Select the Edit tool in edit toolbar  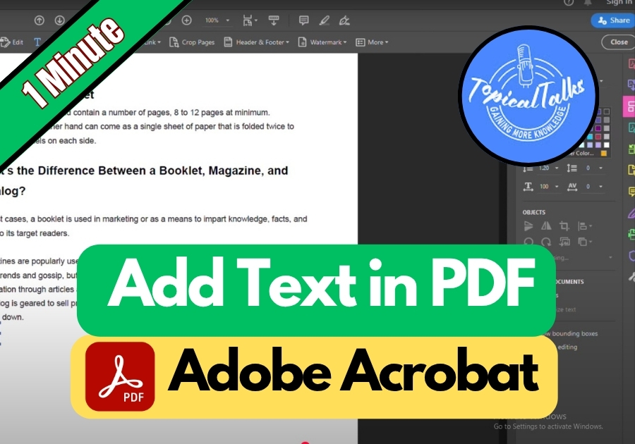click(x=12, y=42)
